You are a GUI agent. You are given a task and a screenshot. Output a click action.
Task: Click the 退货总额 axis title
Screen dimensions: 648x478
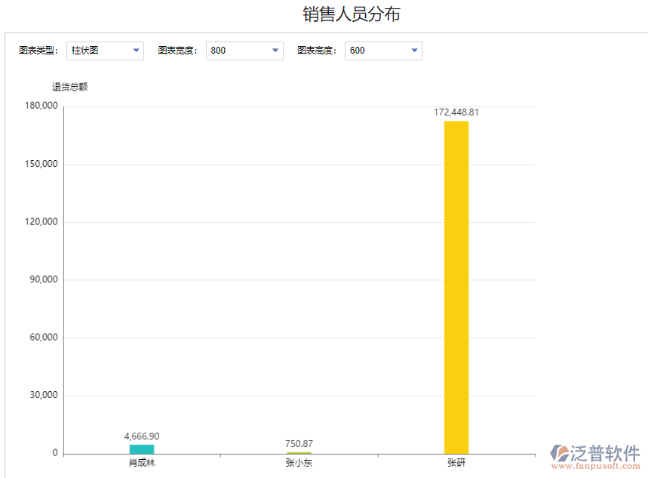(x=70, y=86)
